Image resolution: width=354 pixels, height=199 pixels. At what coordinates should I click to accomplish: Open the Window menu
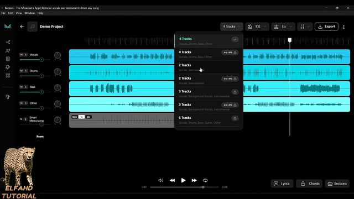tap(29, 13)
